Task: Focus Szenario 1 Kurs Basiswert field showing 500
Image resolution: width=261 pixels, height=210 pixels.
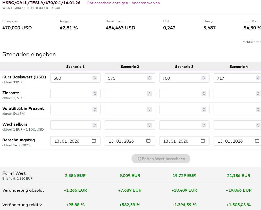Action: coord(71,78)
